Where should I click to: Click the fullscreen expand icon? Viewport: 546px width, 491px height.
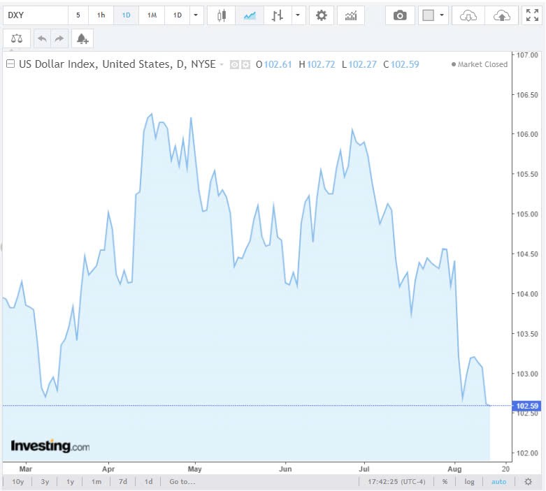click(531, 15)
